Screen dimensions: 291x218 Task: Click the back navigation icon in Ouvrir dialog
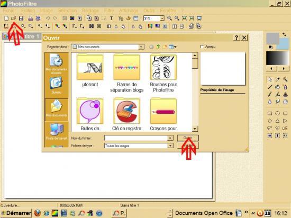coord(151,47)
